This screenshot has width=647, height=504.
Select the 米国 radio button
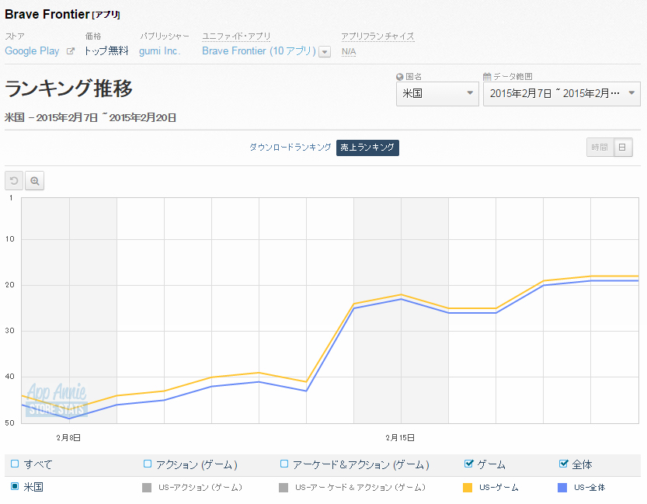(15, 487)
